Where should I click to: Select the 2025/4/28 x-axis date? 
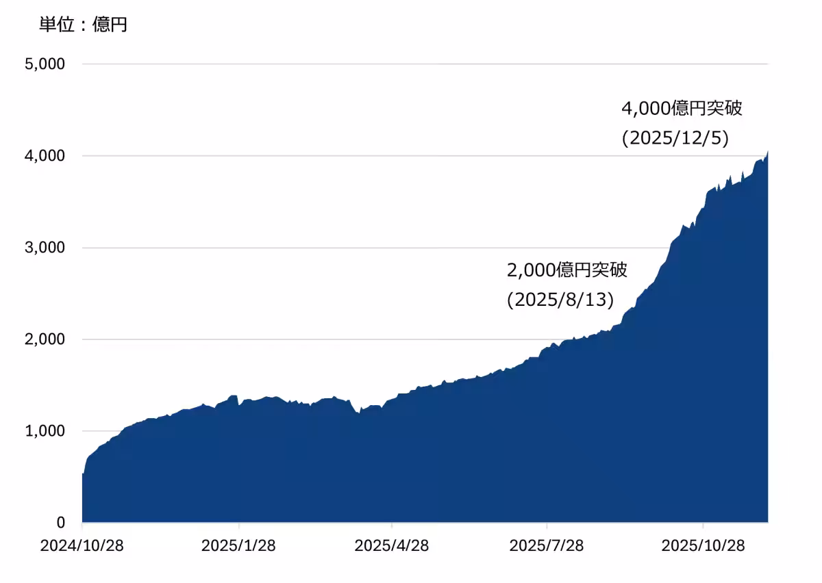coord(391,546)
